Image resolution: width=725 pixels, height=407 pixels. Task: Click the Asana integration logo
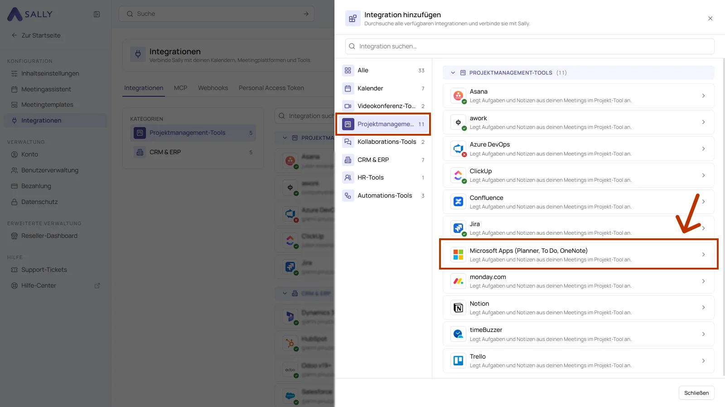click(x=458, y=95)
